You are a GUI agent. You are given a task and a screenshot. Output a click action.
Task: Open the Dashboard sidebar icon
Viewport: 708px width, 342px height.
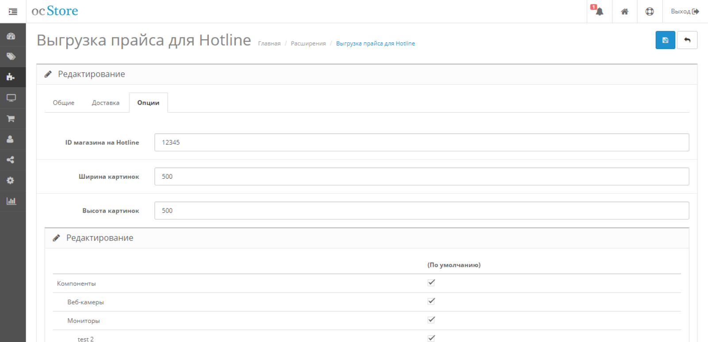pos(11,36)
